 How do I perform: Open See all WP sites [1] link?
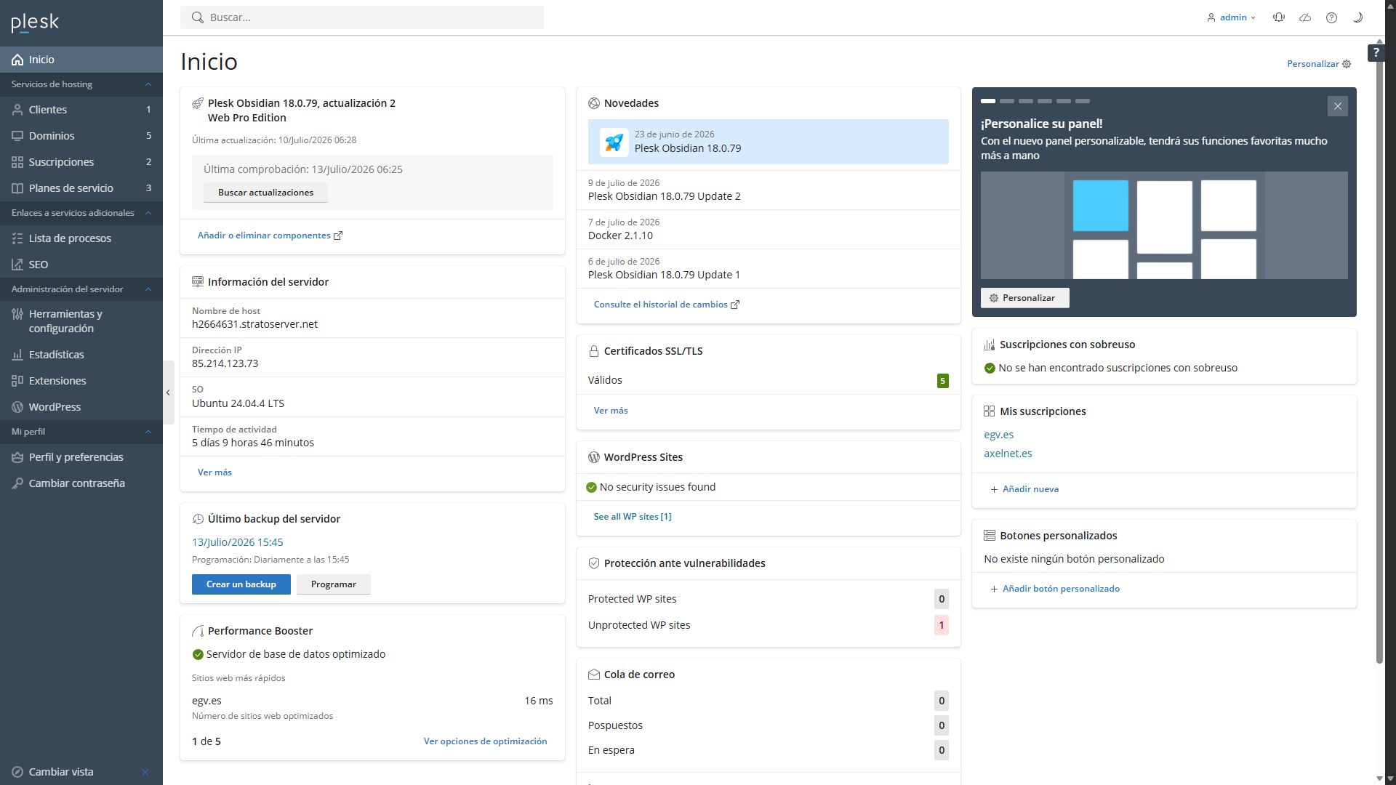633,517
